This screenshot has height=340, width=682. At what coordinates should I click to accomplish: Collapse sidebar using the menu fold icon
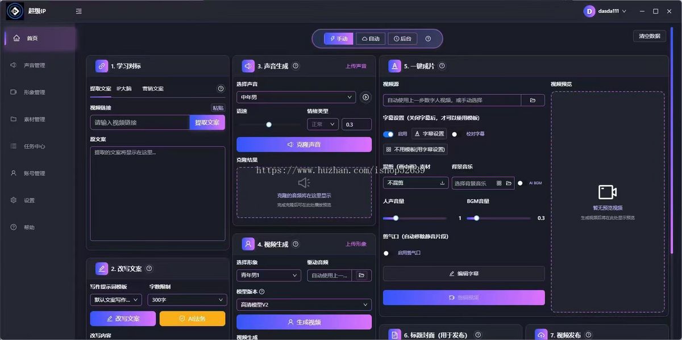(78, 11)
